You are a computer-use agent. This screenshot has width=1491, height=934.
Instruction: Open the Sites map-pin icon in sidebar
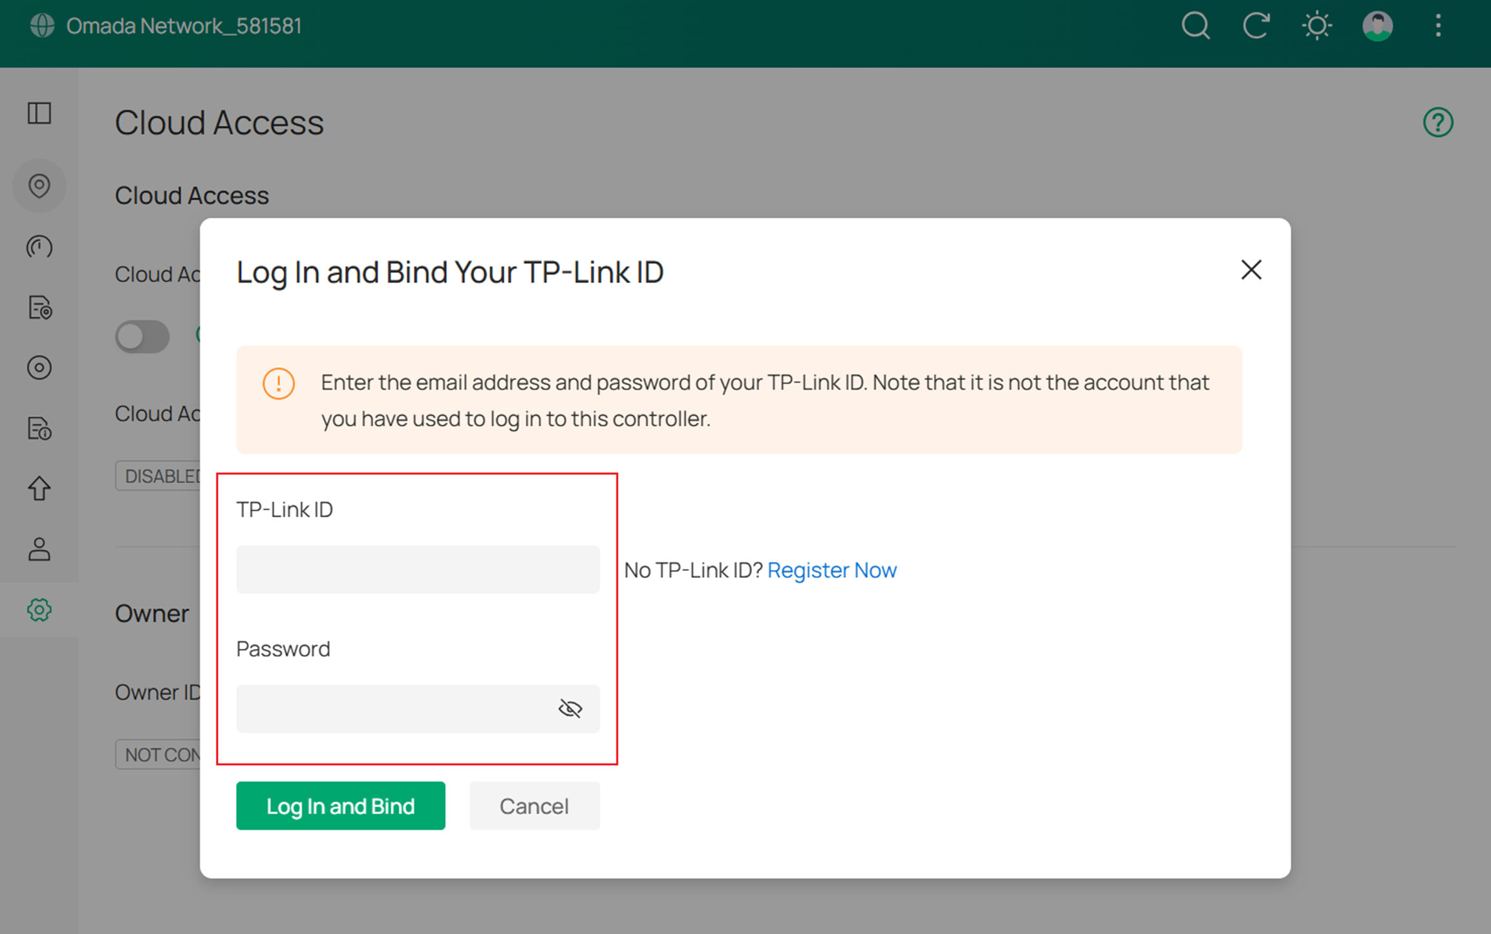39,186
